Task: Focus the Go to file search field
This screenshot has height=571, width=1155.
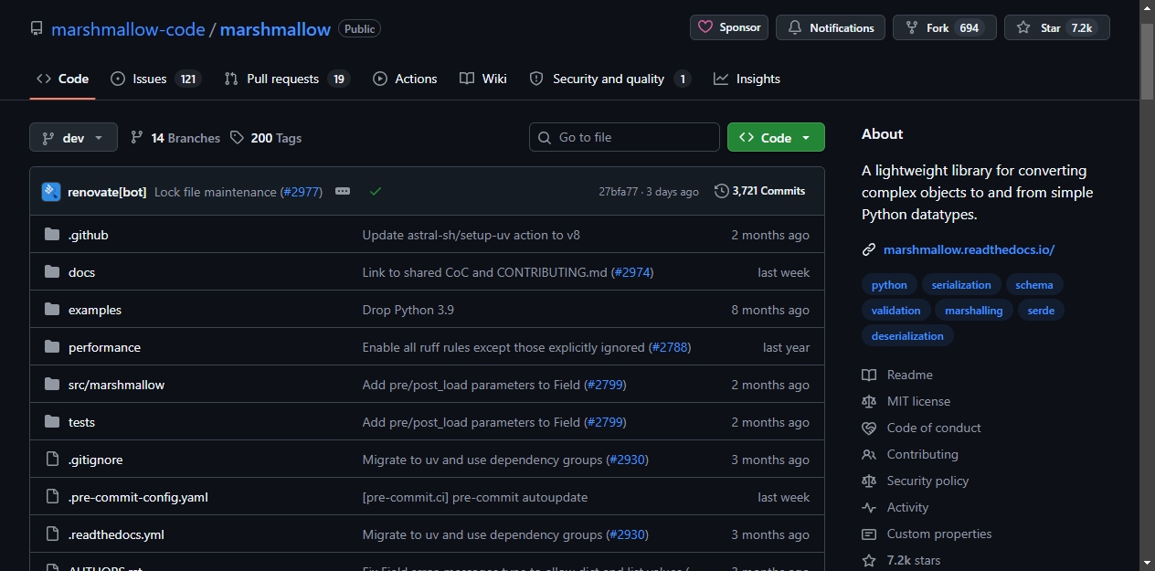Action: tap(624, 137)
